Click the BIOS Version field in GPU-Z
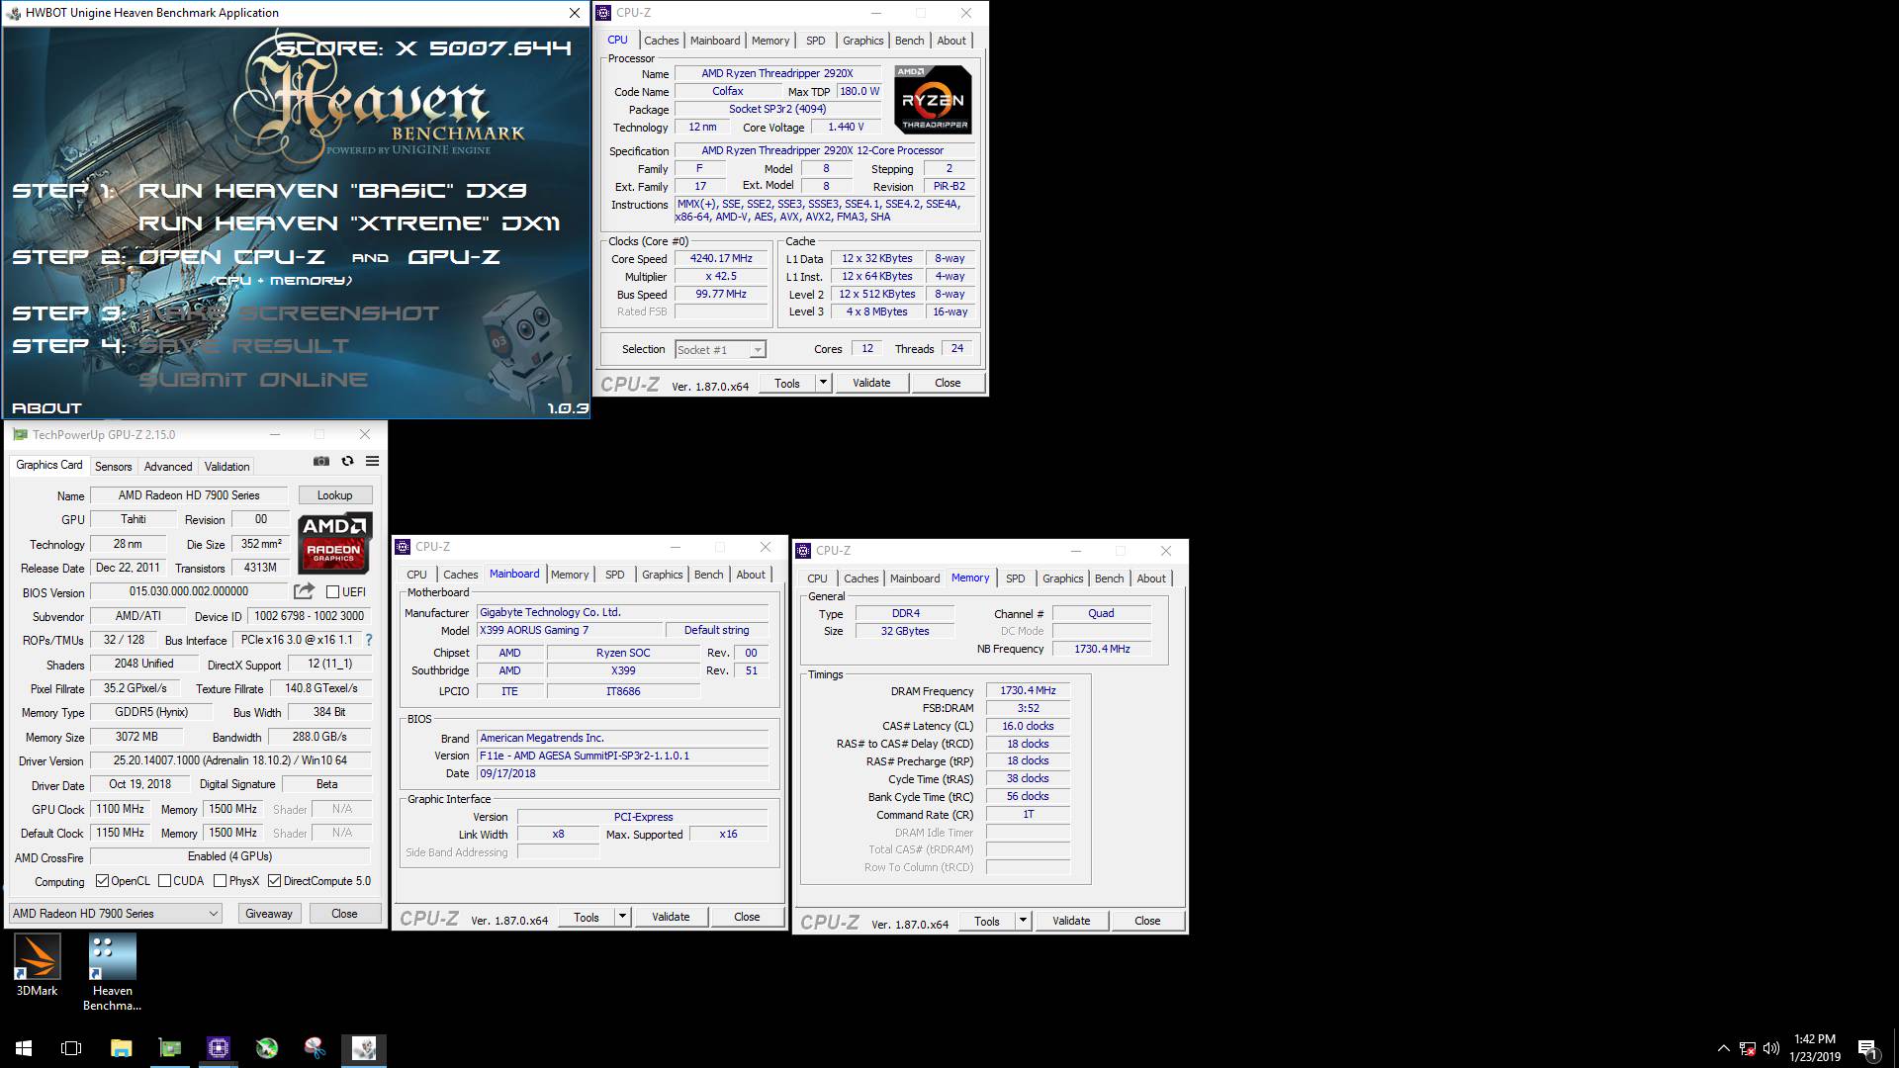This screenshot has width=1899, height=1068. 189,591
